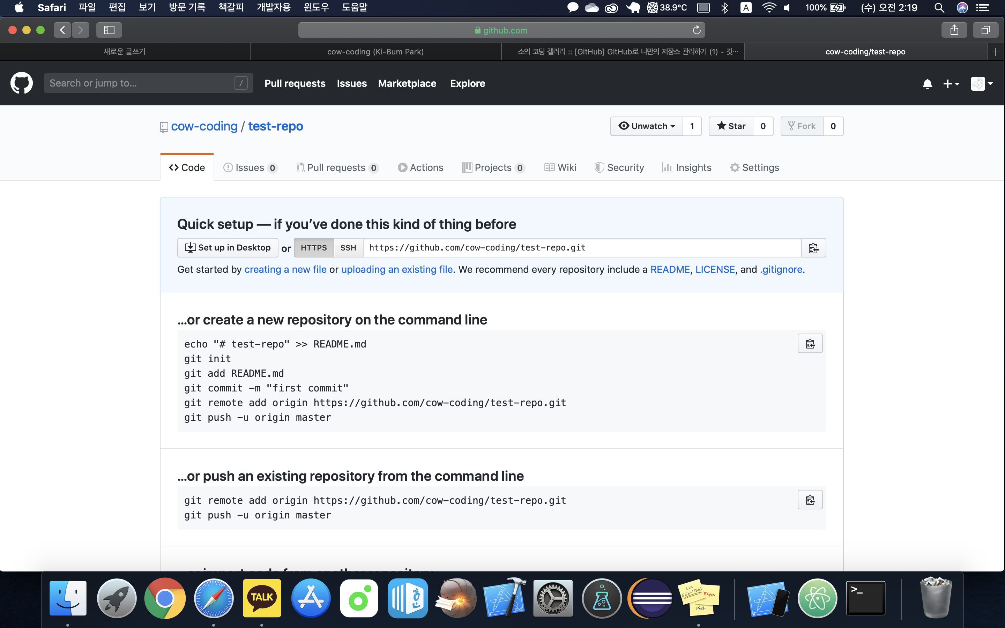Reload the page in the address bar

pos(697,30)
